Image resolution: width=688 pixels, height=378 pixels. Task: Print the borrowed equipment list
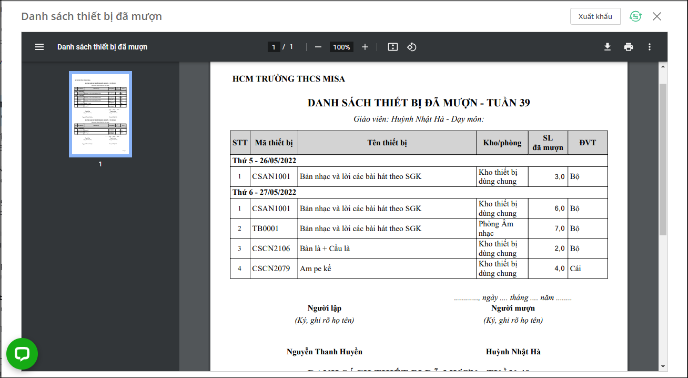click(x=629, y=47)
